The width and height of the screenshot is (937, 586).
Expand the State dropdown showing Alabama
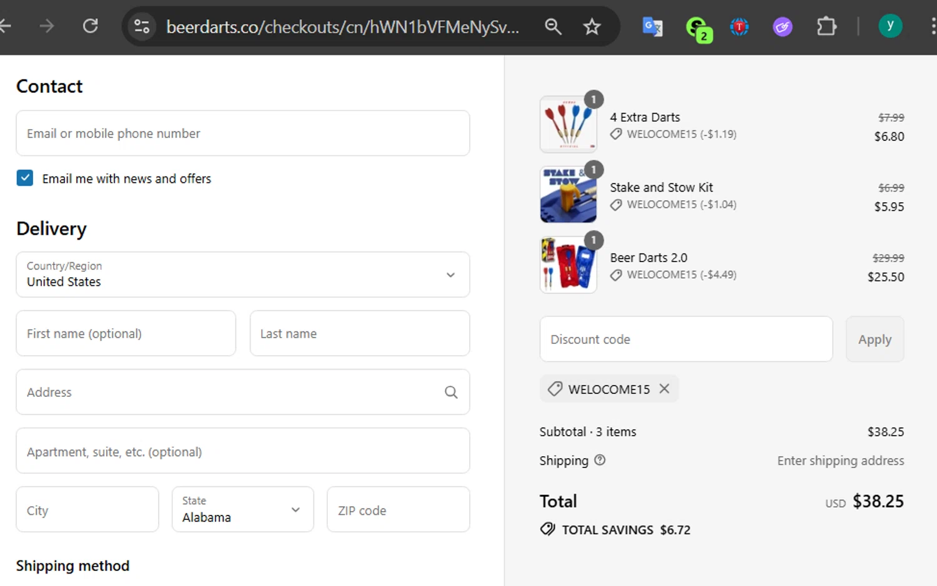tap(243, 509)
